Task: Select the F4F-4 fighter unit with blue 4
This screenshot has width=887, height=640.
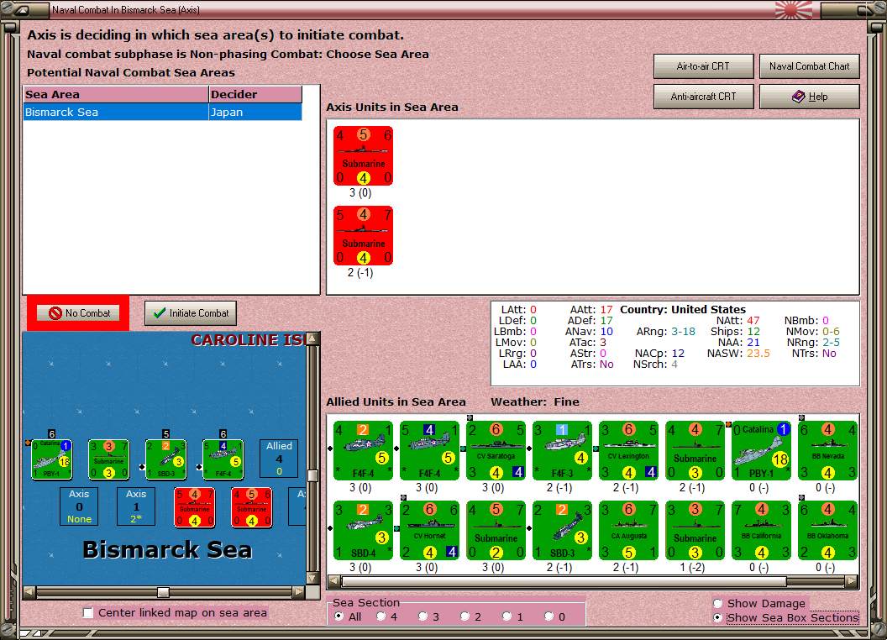Action: 429,450
